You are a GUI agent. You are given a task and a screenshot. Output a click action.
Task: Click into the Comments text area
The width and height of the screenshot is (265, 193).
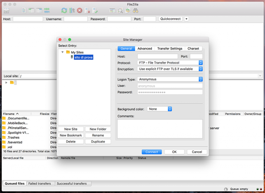coord(160,129)
